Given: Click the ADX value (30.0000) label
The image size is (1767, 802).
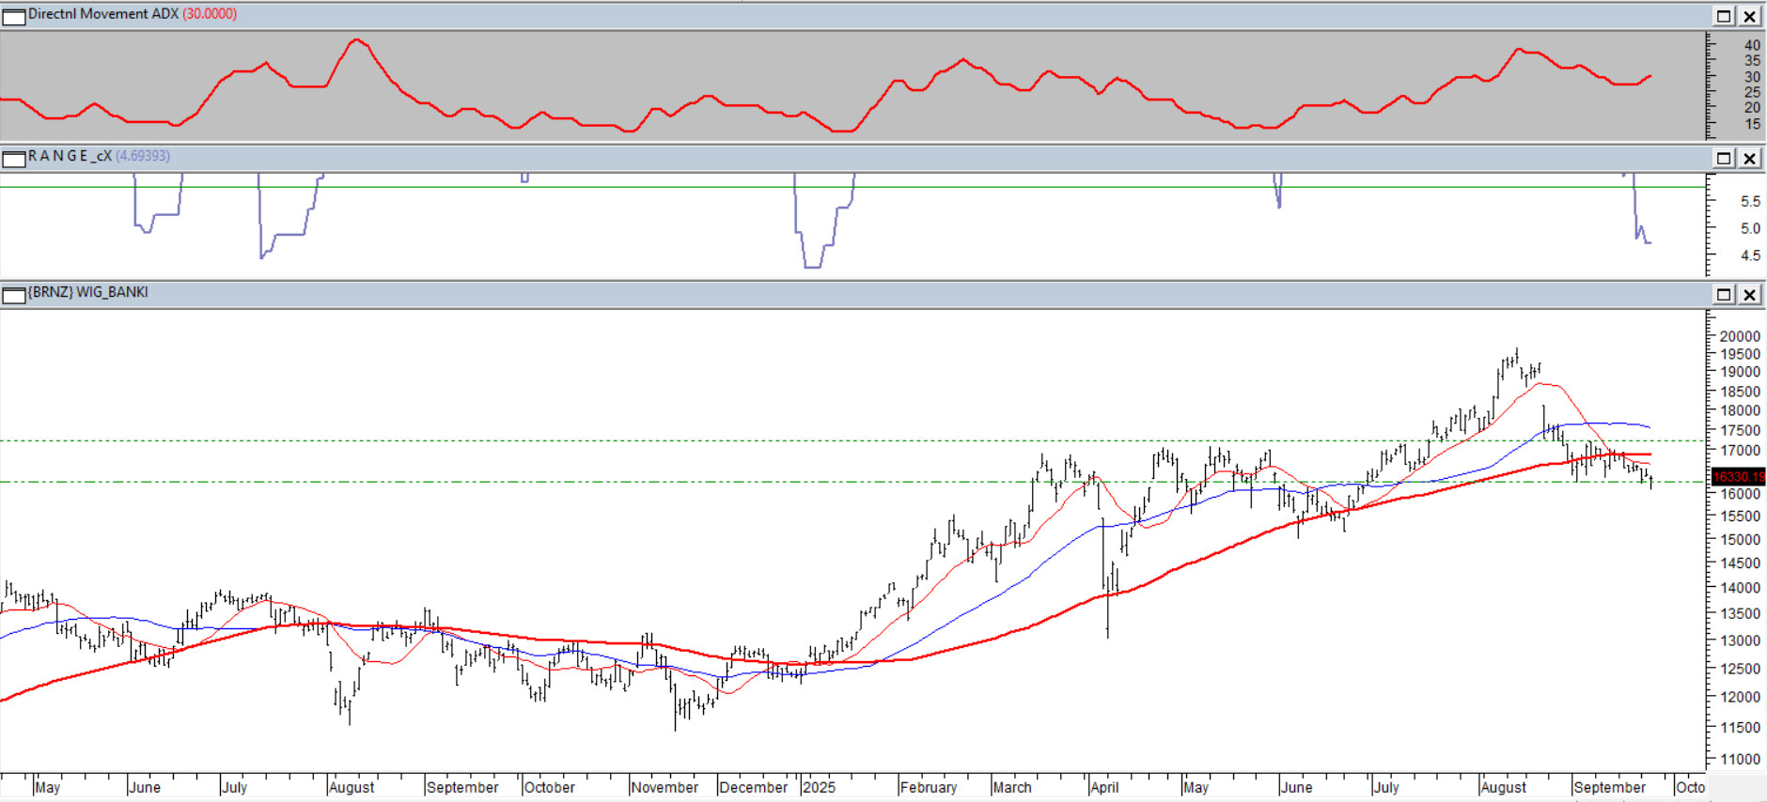Looking at the screenshot, I should tap(210, 14).
